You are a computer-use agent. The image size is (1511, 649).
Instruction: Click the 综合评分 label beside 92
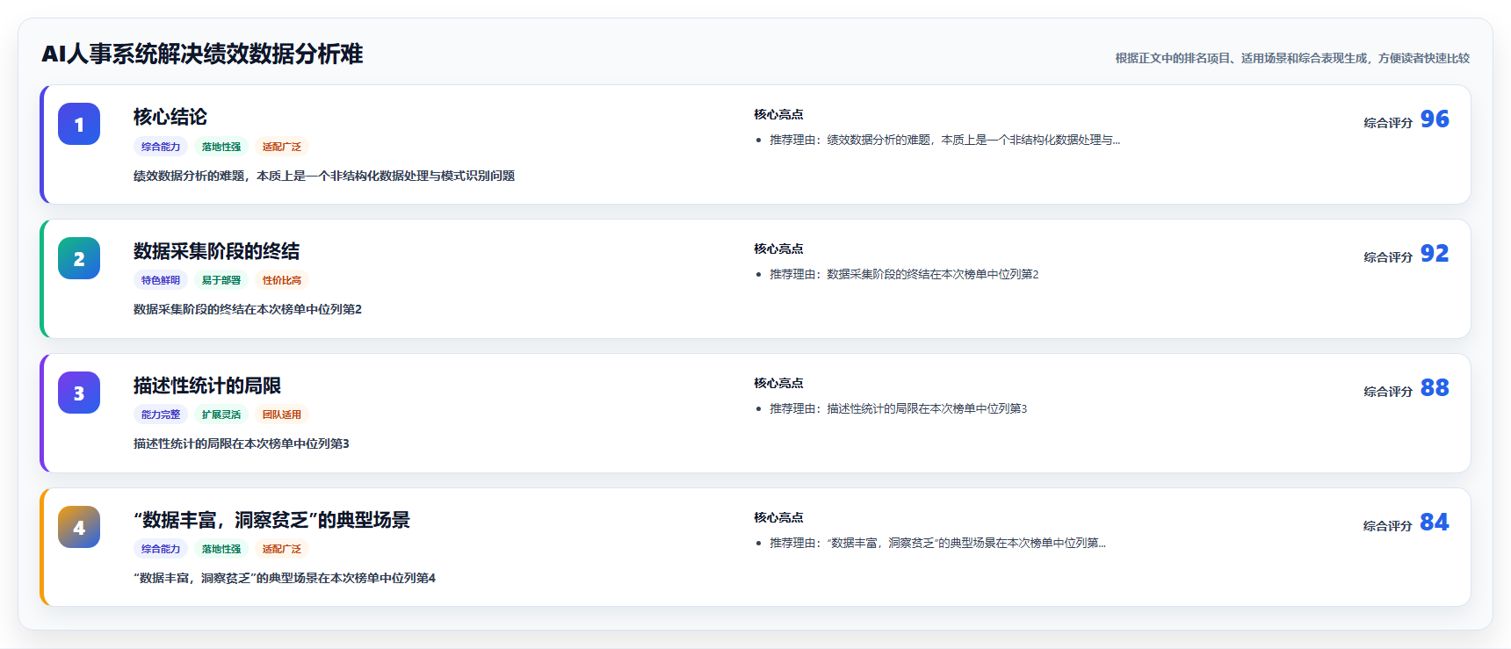1388,257
